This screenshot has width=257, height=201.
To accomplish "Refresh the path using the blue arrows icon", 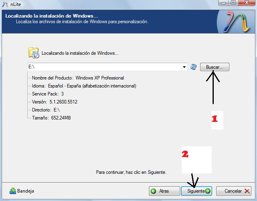I will pyautogui.click(x=194, y=67).
